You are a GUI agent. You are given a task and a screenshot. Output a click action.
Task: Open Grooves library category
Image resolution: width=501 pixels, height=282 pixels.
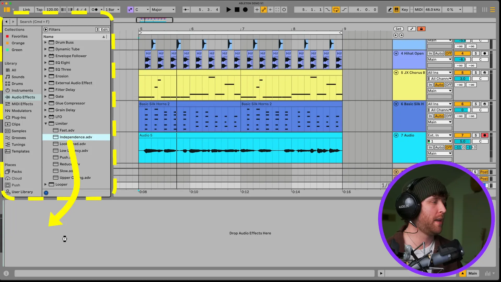coord(19,138)
